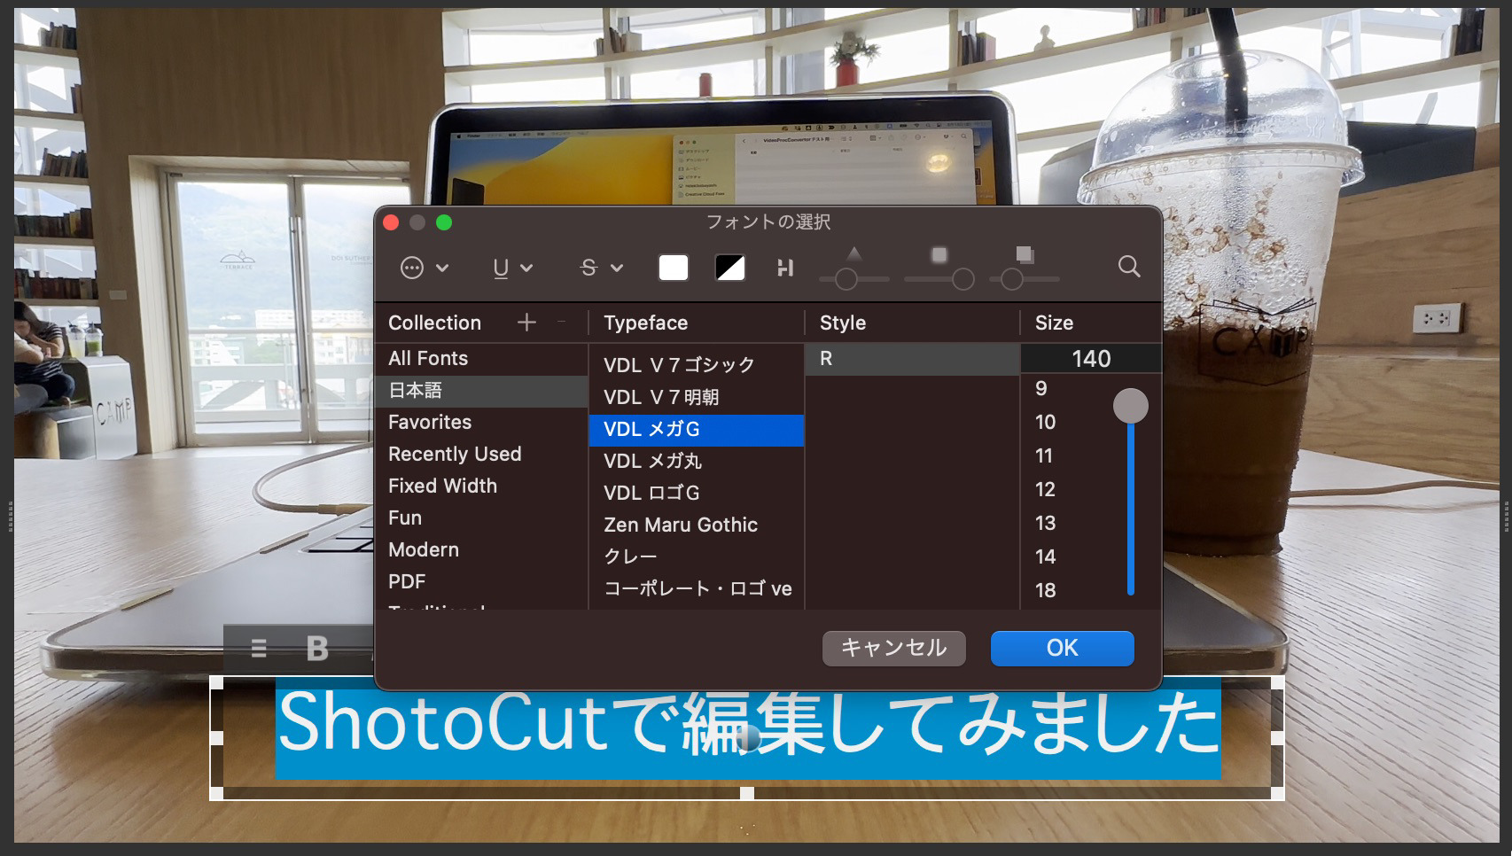Screen dimensions: 1512x856
Task: Add a new font collection
Action: (526, 323)
